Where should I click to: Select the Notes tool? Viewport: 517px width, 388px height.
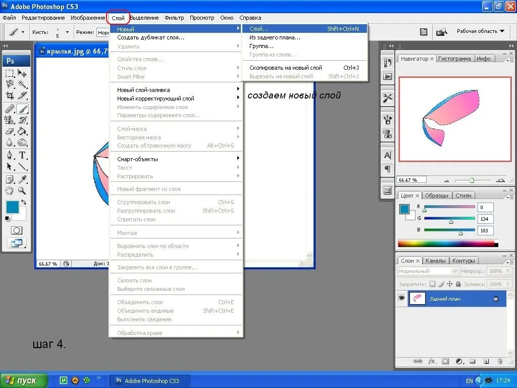[x=10, y=179]
